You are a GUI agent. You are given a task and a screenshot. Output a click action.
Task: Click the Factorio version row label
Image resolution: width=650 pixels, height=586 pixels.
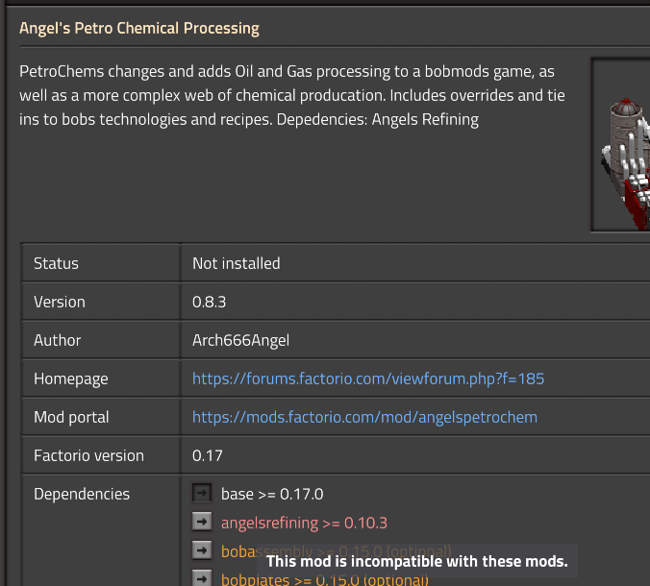click(x=88, y=455)
